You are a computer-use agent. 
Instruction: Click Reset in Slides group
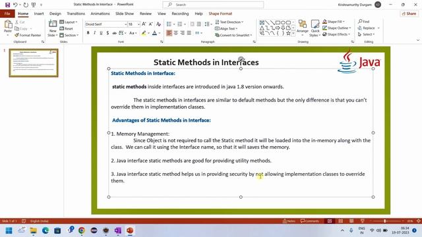click(66, 28)
